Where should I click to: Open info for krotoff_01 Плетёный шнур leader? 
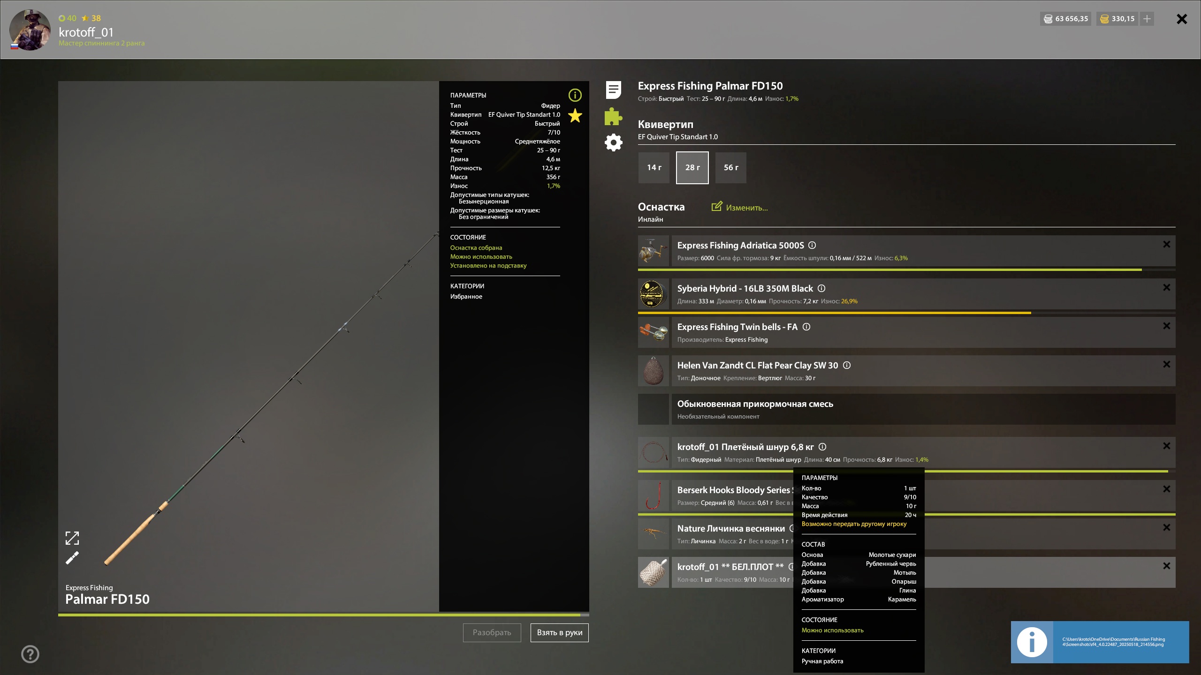[822, 447]
